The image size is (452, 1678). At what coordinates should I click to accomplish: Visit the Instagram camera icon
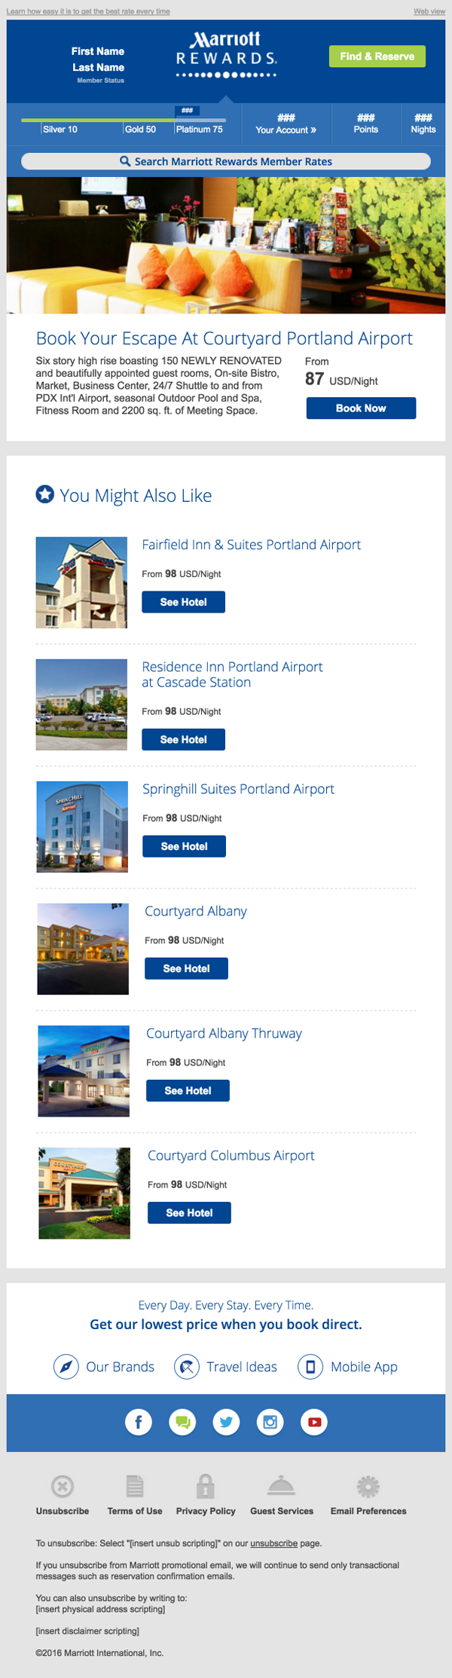point(270,1422)
